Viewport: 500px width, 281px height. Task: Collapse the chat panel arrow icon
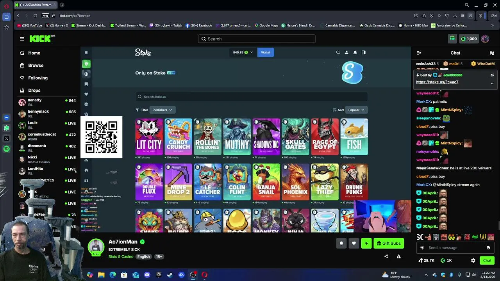click(x=419, y=53)
